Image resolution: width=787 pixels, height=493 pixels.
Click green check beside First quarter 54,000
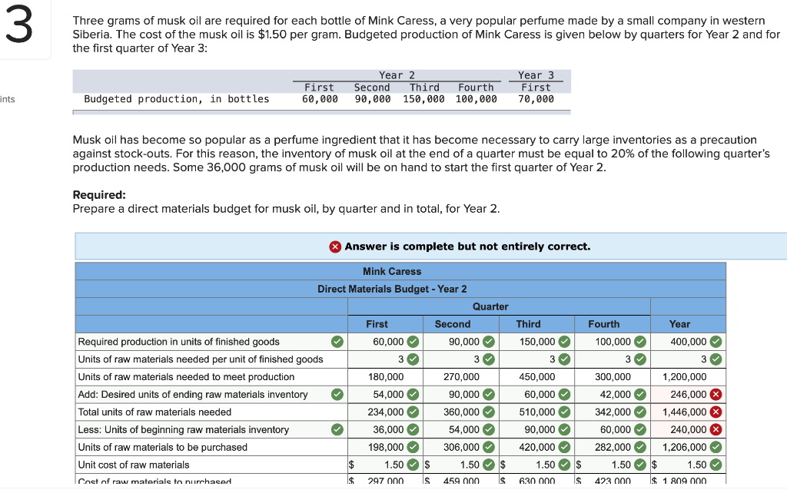point(413,394)
